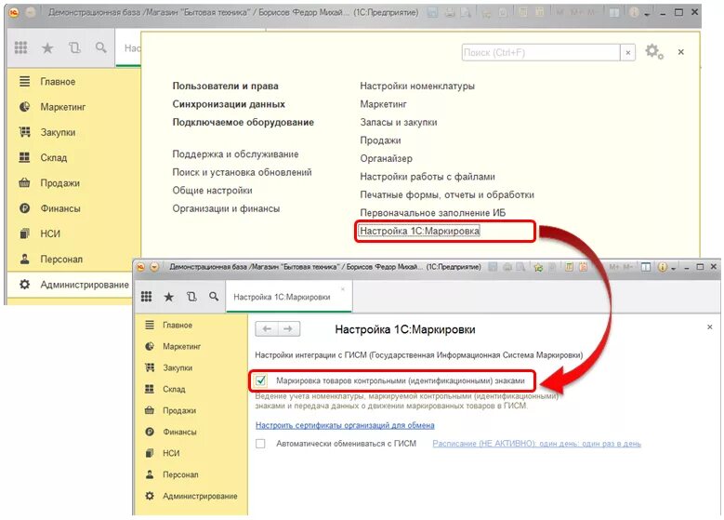
Task: Open Подключаемое оборудование
Action: click(x=243, y=122)
